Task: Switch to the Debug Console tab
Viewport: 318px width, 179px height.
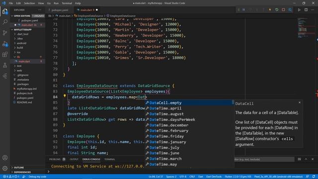Action: 91,159
